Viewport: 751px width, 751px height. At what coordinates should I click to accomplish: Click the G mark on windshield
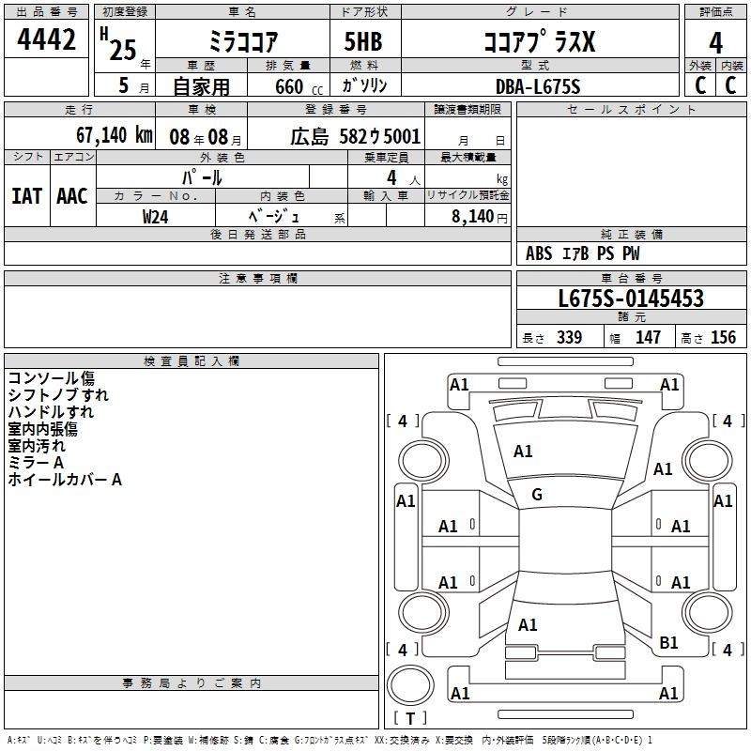(537, 495)
